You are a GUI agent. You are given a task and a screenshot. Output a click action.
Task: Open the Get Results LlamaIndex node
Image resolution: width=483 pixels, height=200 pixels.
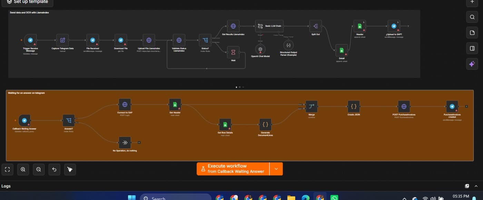click(x=233, y=26)
